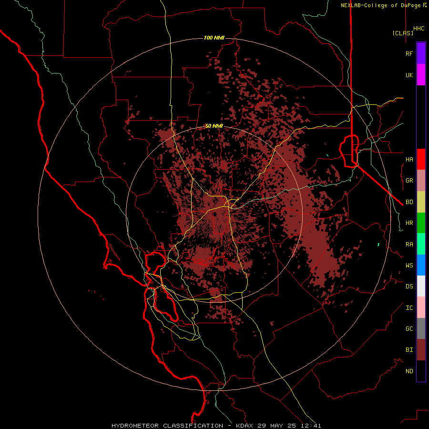
Task: Click the DS legend label
Action: (x=409, y=286)
